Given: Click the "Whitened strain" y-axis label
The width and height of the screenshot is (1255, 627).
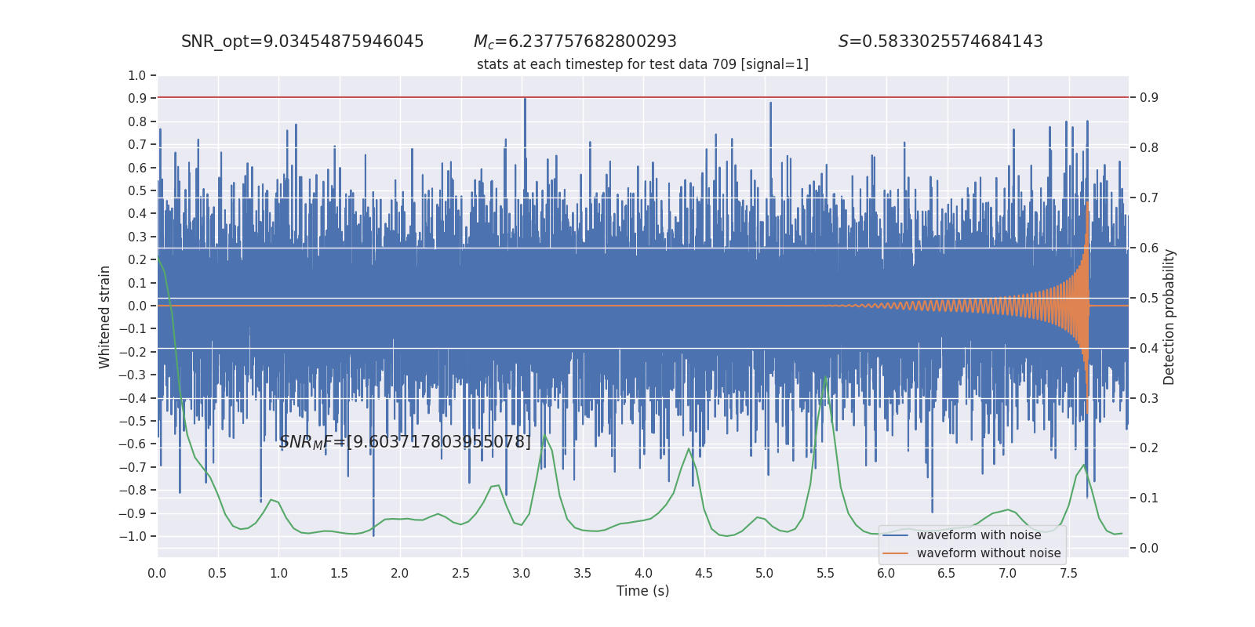Looking at the screenshot, I should click(105, 317).
